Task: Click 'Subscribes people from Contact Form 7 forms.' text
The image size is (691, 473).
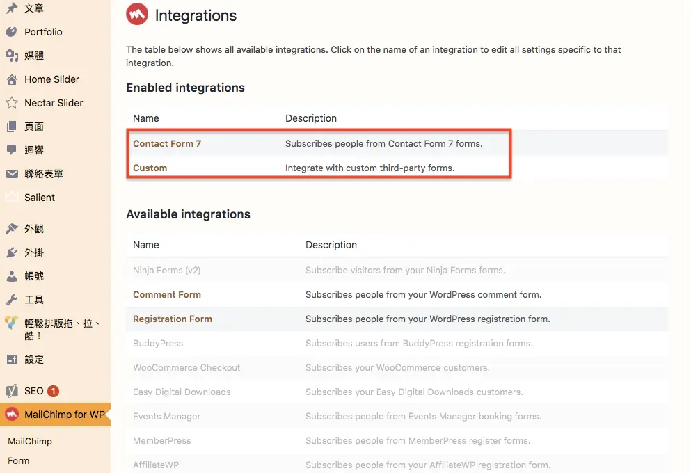Action: pyautogui.click(x=384, y=143)
